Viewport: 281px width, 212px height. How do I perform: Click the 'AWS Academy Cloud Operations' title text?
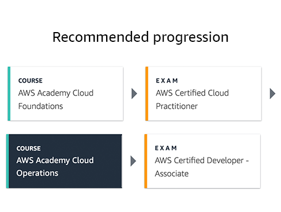[55, 167]
